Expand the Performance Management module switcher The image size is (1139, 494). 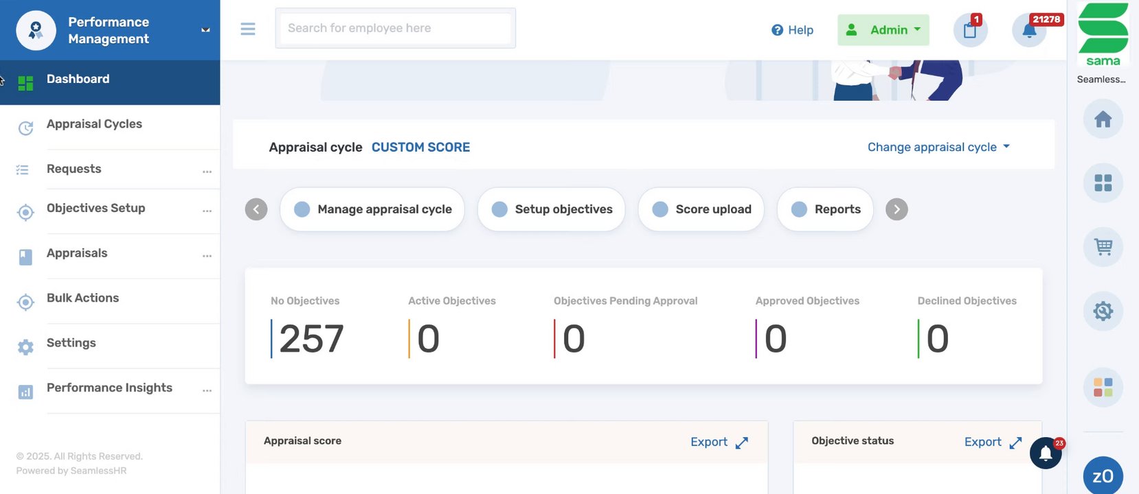[x=205, y=30]
